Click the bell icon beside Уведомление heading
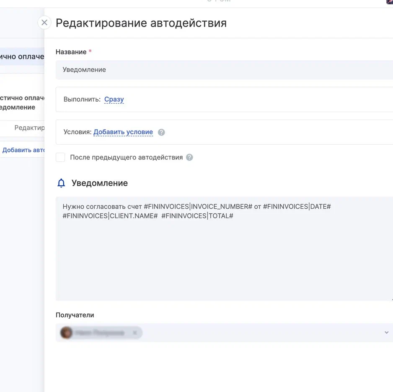 pos(61,183)
